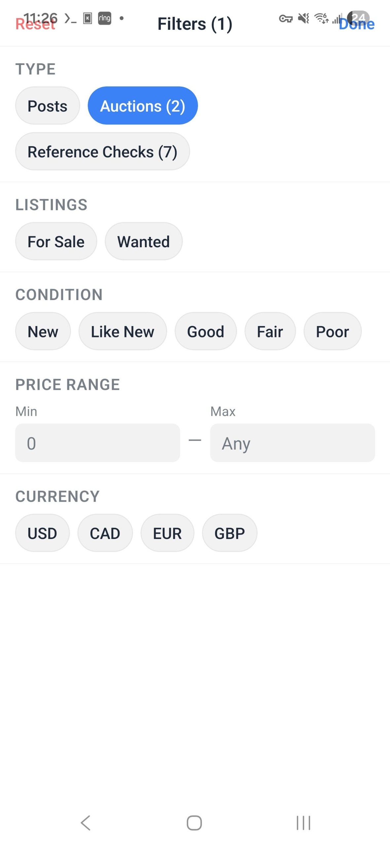Tap the ring app notification icon
390x845 pixels.
point(104,18)
